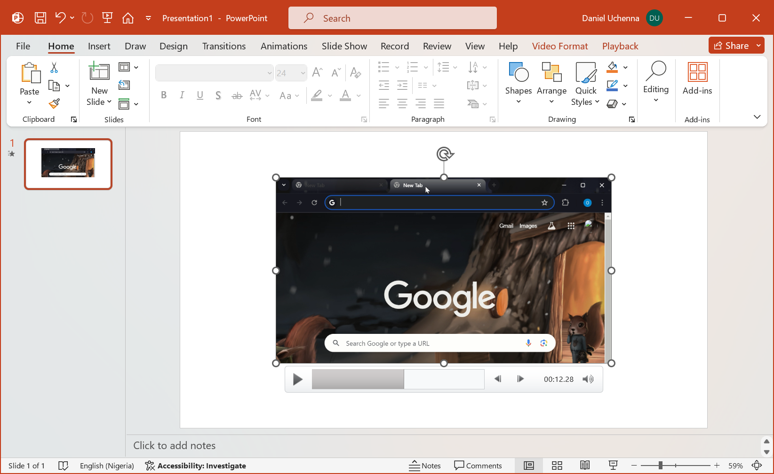Viewport: 774px width, 474px height.
Task: Click the Cut scissors icon
Action: tap(54, 68)
